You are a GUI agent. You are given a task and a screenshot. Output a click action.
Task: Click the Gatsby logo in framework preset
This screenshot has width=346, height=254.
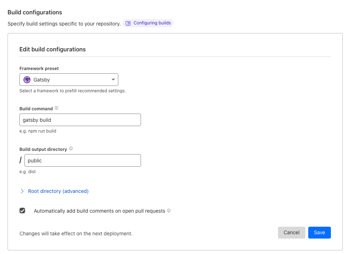pos(27,80)
